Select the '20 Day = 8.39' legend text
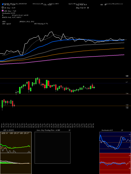 click(10, 5)
